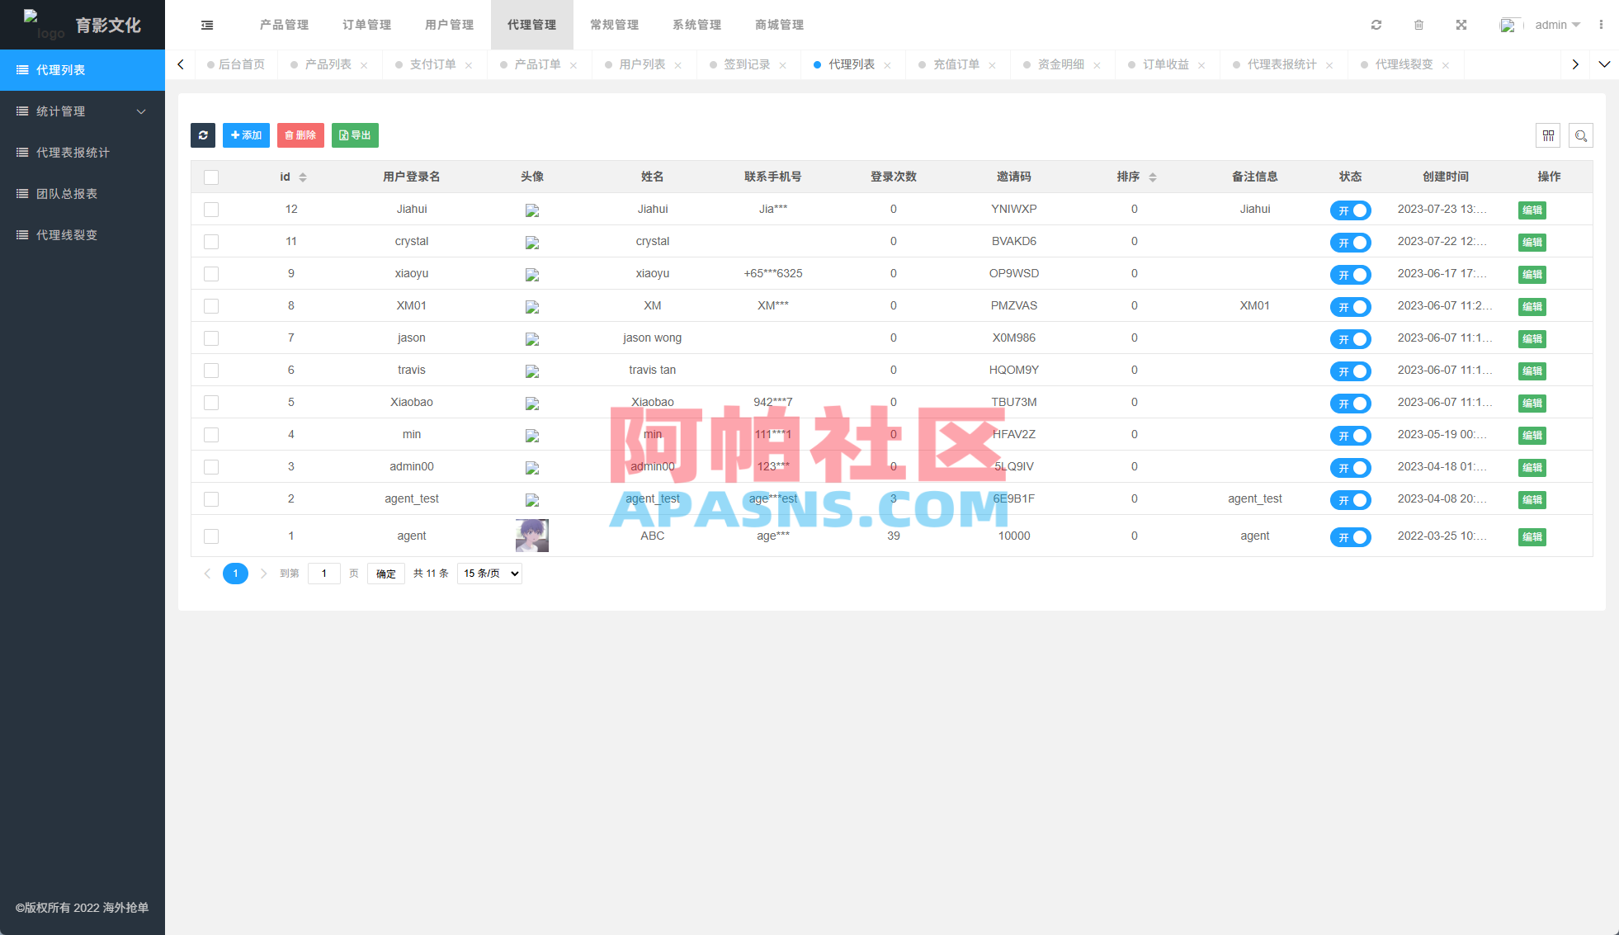Select the checkbox for row id 12

[211, 209]
